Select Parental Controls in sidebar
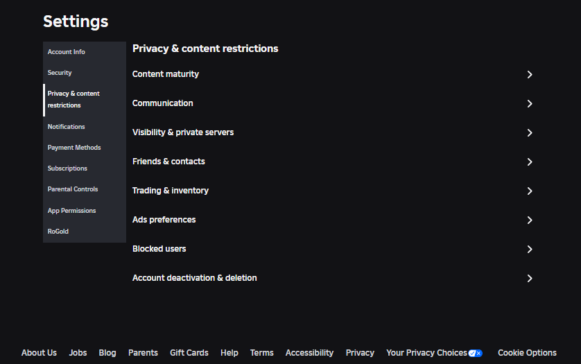 click(73, 189)
